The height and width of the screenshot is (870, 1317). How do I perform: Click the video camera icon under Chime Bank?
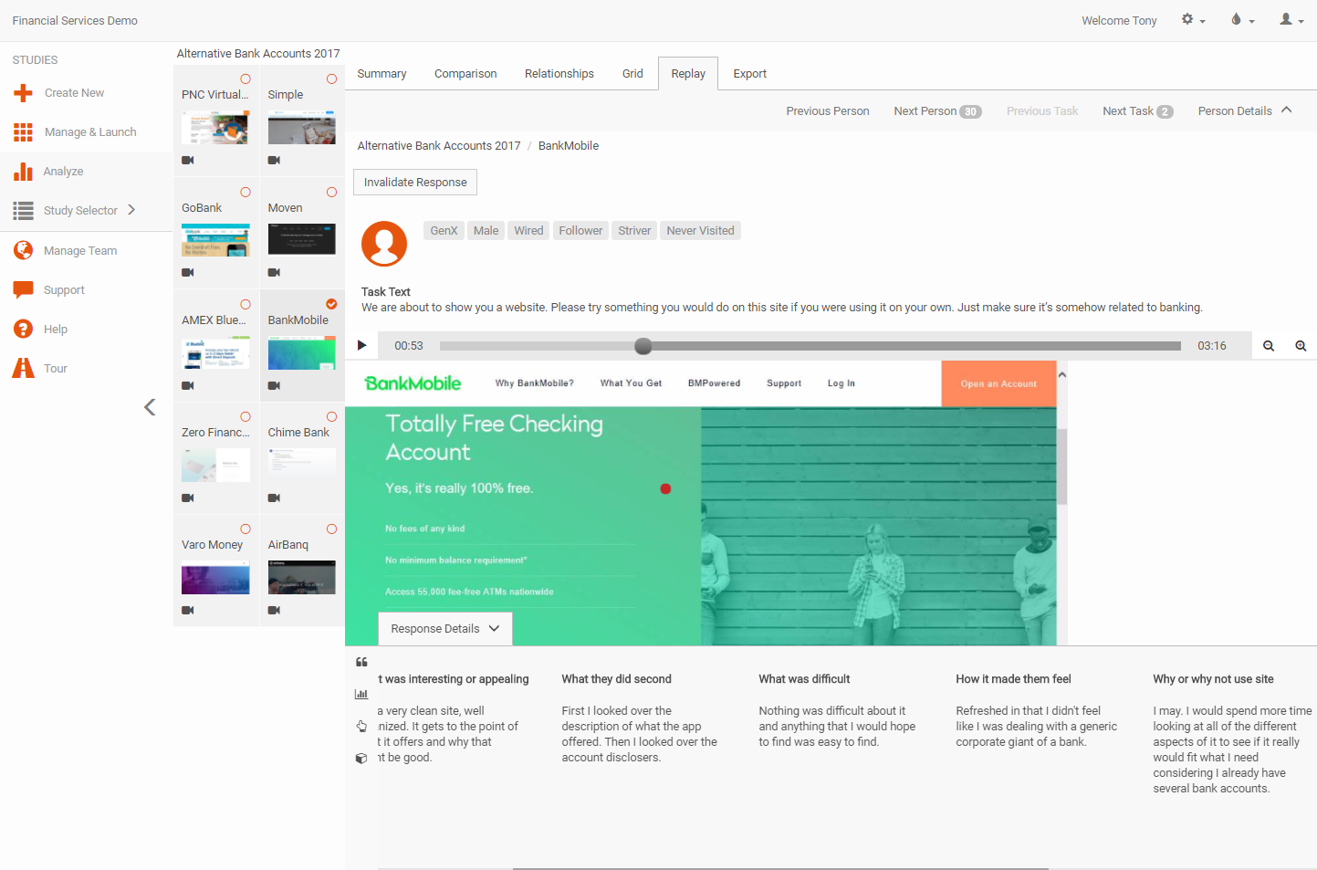coord(274,498)
